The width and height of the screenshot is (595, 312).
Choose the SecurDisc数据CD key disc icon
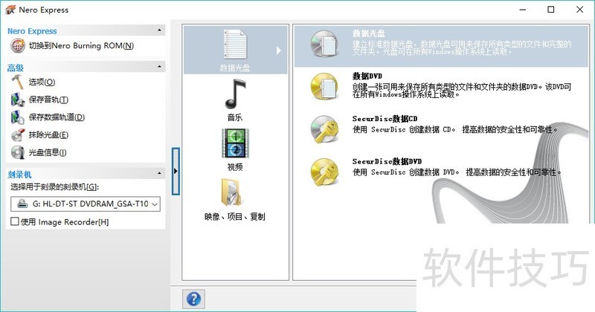point(324,129)
